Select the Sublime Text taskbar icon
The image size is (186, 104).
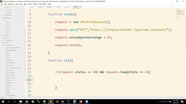pyautogui.click(x=51, y=101)
